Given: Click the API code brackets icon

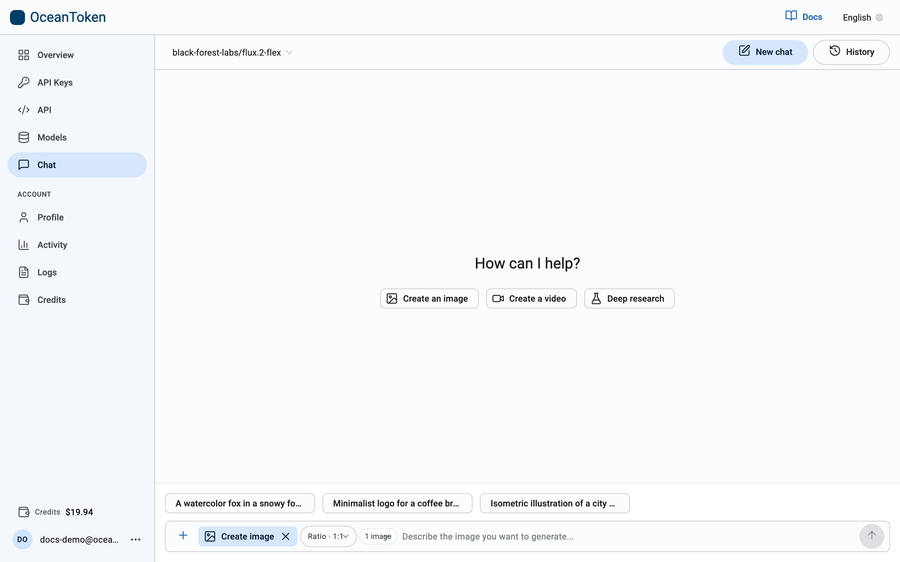Looking at the screenshot, I should coord(24,110).
